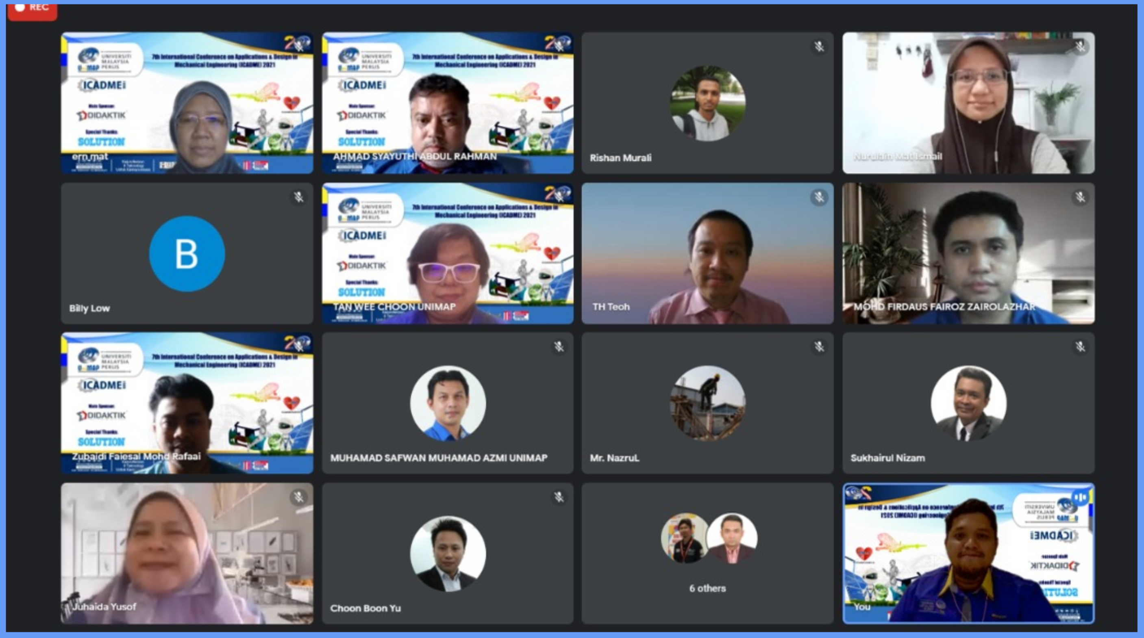Click audio activity indicator on your tile
This screenshot has height=638, width=1144.
[1080, 497]
